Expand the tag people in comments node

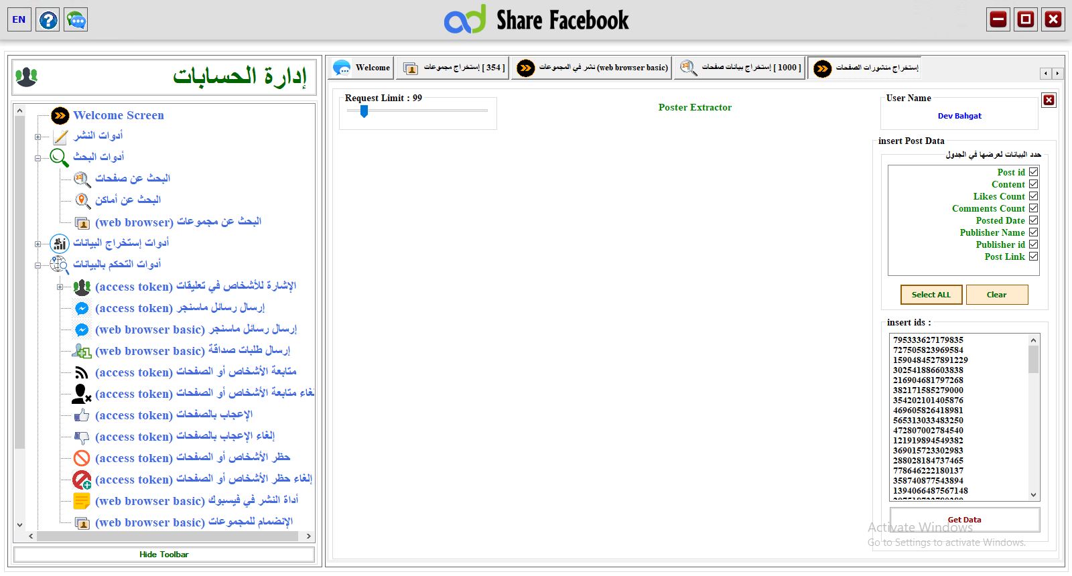tap(60, 287)
